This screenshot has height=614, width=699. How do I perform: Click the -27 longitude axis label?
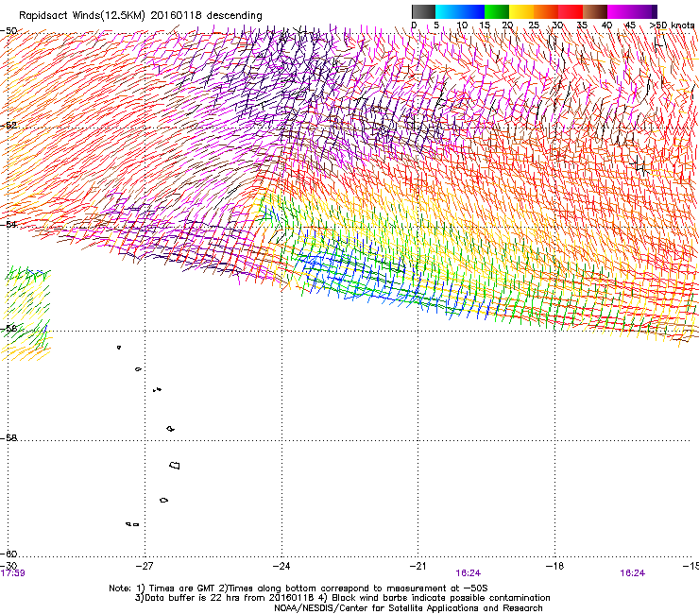point(145,566)
